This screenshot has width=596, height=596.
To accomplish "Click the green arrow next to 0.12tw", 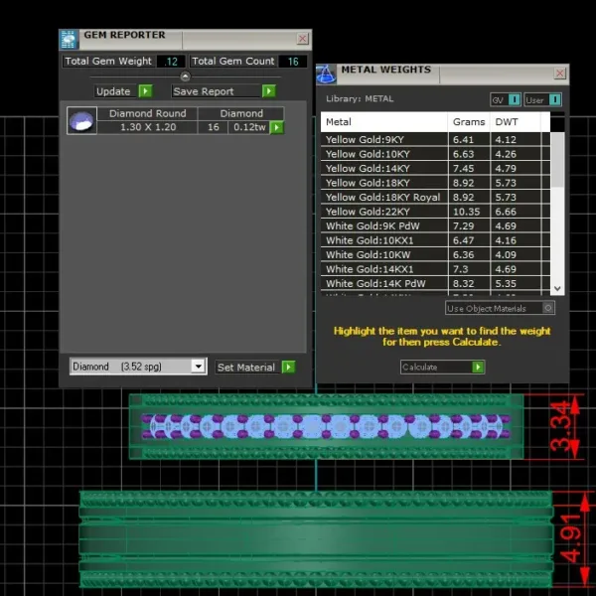I will tap(277, 127).
